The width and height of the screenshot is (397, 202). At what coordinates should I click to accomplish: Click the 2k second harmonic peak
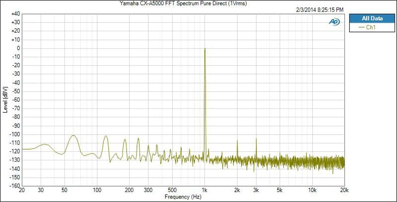point(237,141)
